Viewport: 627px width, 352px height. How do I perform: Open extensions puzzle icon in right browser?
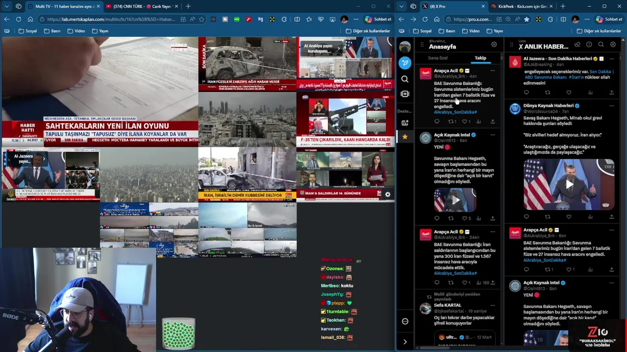[x=550, y=19]
